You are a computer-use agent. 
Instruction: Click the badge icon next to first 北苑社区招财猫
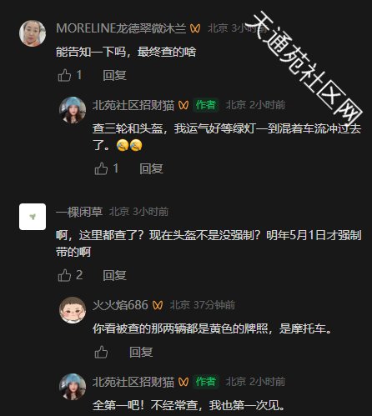pyautogui.click(x=183, y=105)
